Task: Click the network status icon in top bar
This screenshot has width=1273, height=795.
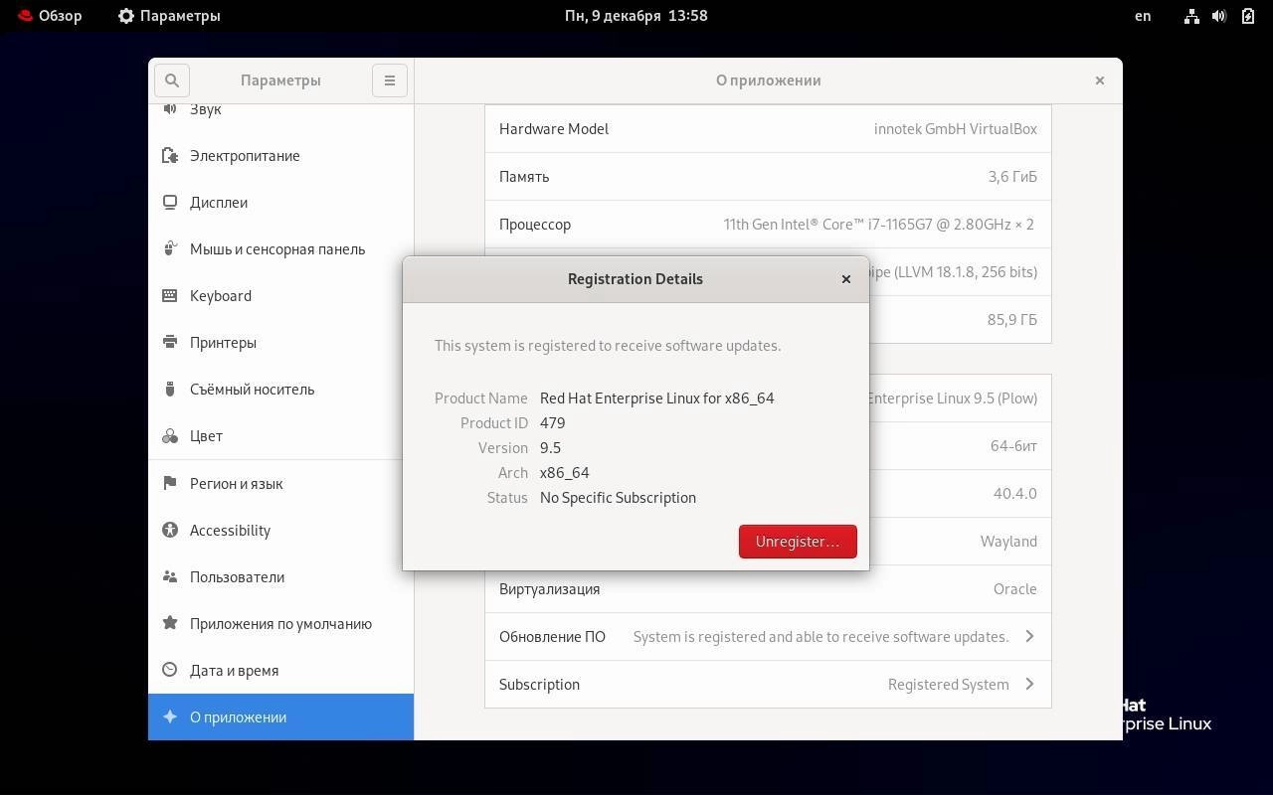Action: [x=1191, y=16]
